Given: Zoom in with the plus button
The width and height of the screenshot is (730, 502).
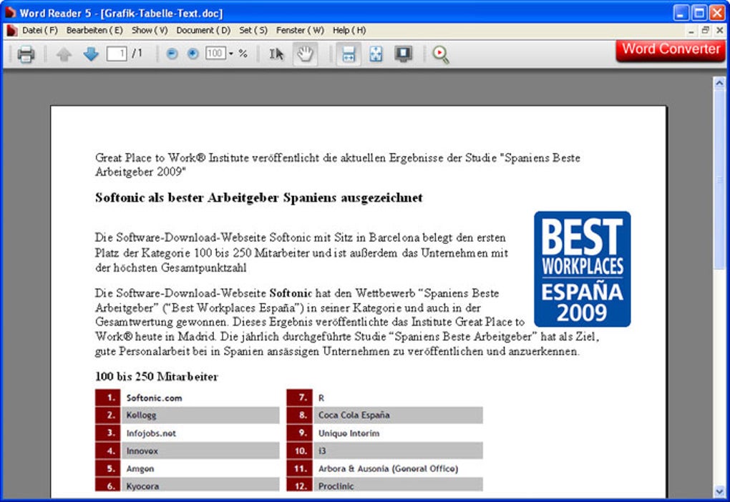Looking at the screenshot, I should 193,54.
